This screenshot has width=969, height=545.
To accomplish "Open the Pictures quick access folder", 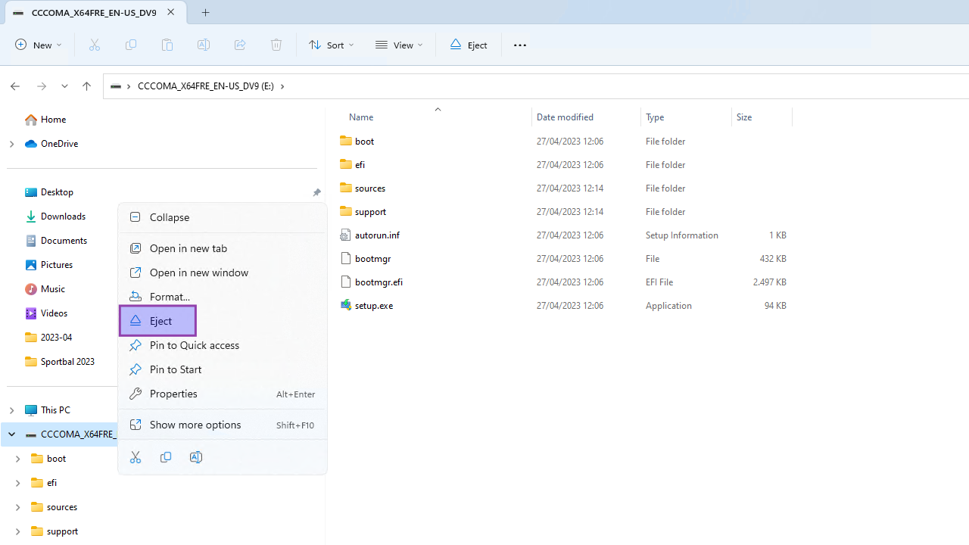I will coord(49,265).
